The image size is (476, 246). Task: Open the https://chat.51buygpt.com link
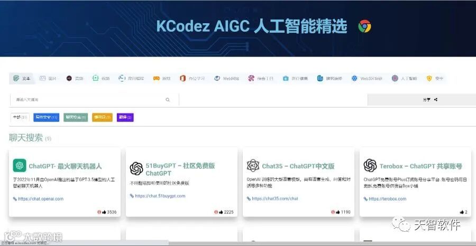click(160, 196)
